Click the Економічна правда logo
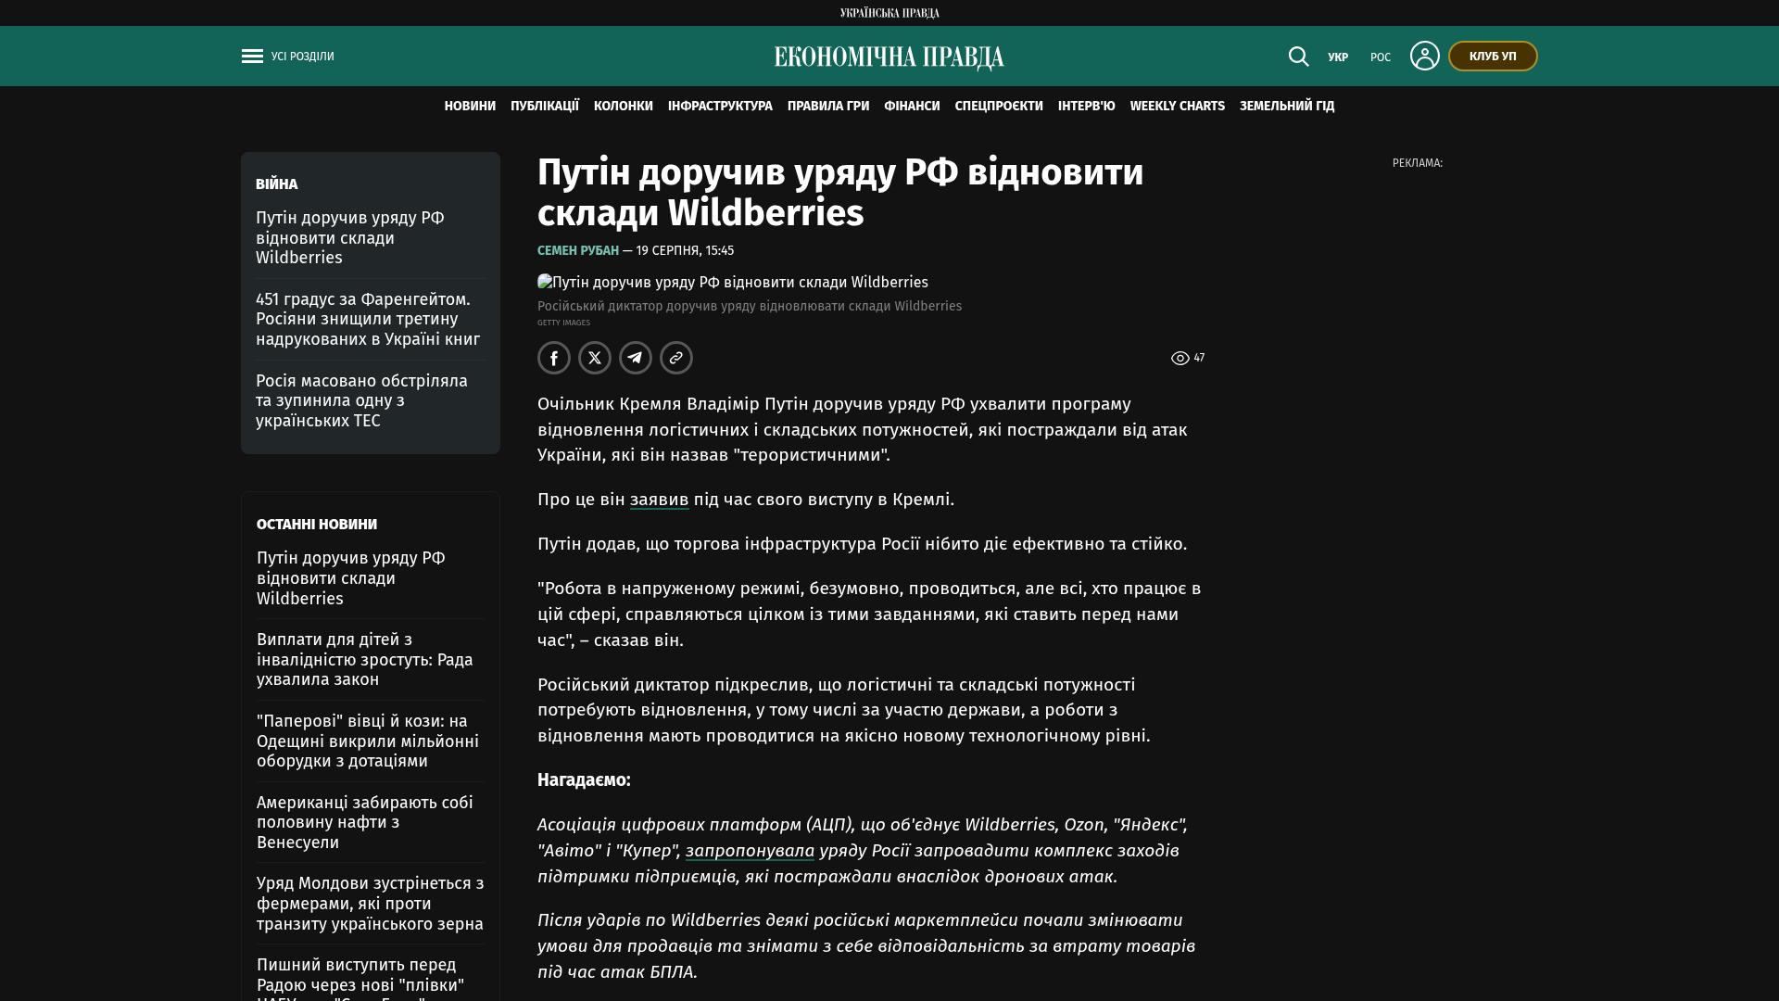1779x1001 pixels. [889, 57]
